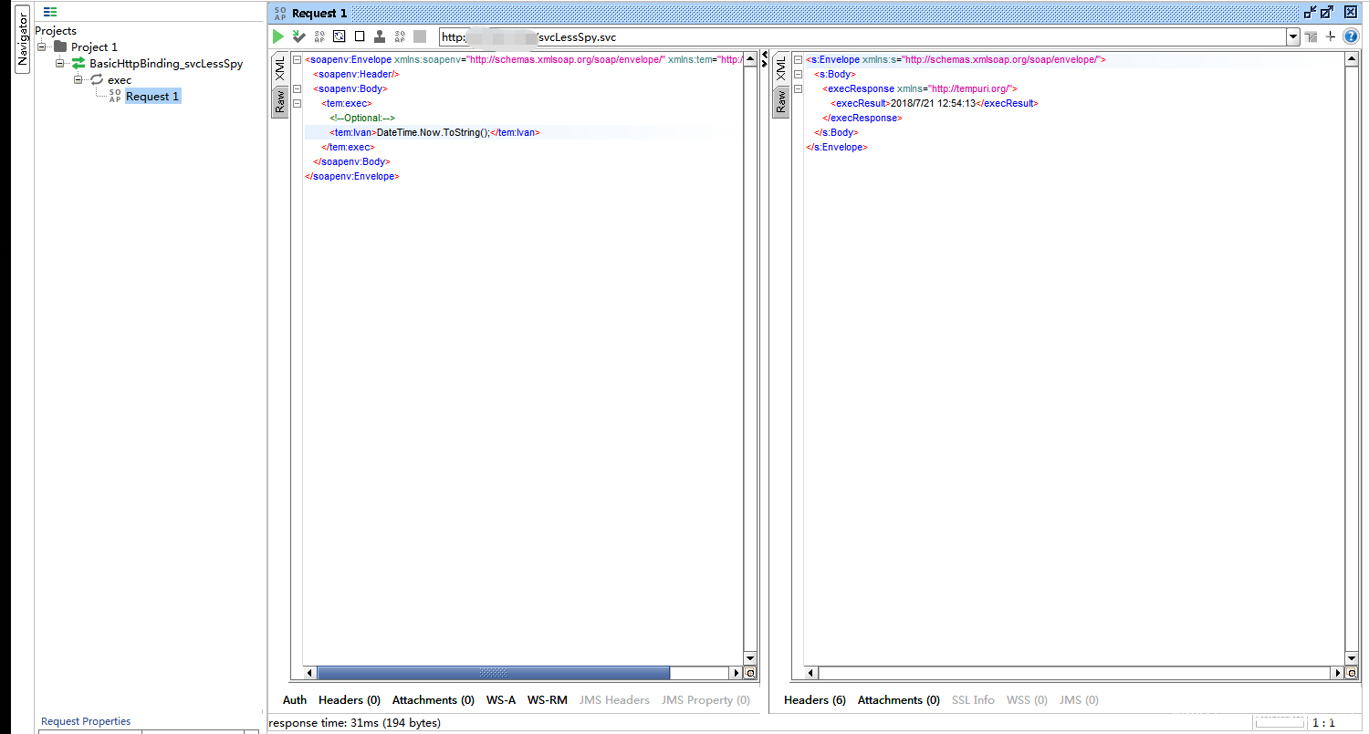Image resolution: width=1369 pixels, height=734 pixels.
Task: Open the Auth panel below request
Action: click(x=295, y=700)
